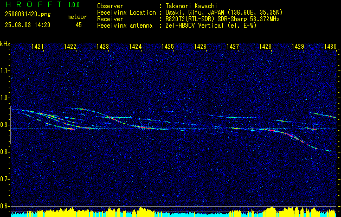Click frequency axis label 0.8

coord(4,152)
